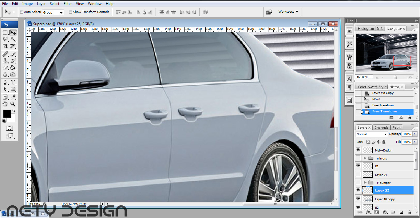Select the Hand tool
This screenshot has height=218, width=420.
(x=5, y=104)
